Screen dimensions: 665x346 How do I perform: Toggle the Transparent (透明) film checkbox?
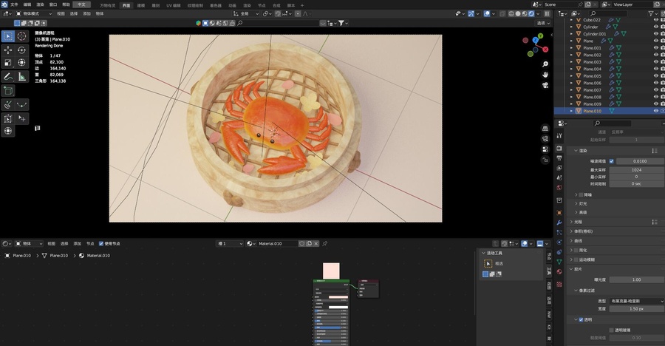click(581, 319)
